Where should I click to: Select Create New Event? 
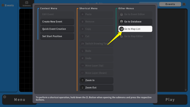coord(57,22)
